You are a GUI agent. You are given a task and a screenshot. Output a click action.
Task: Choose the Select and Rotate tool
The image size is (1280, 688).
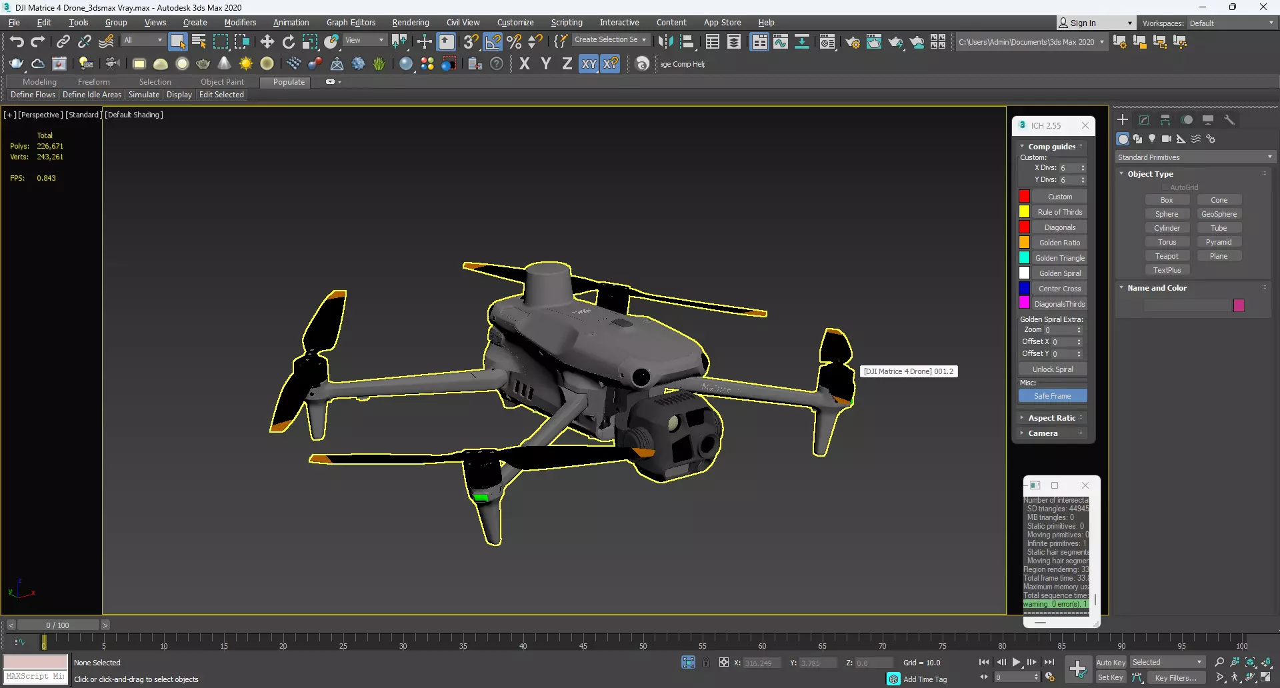288,41
